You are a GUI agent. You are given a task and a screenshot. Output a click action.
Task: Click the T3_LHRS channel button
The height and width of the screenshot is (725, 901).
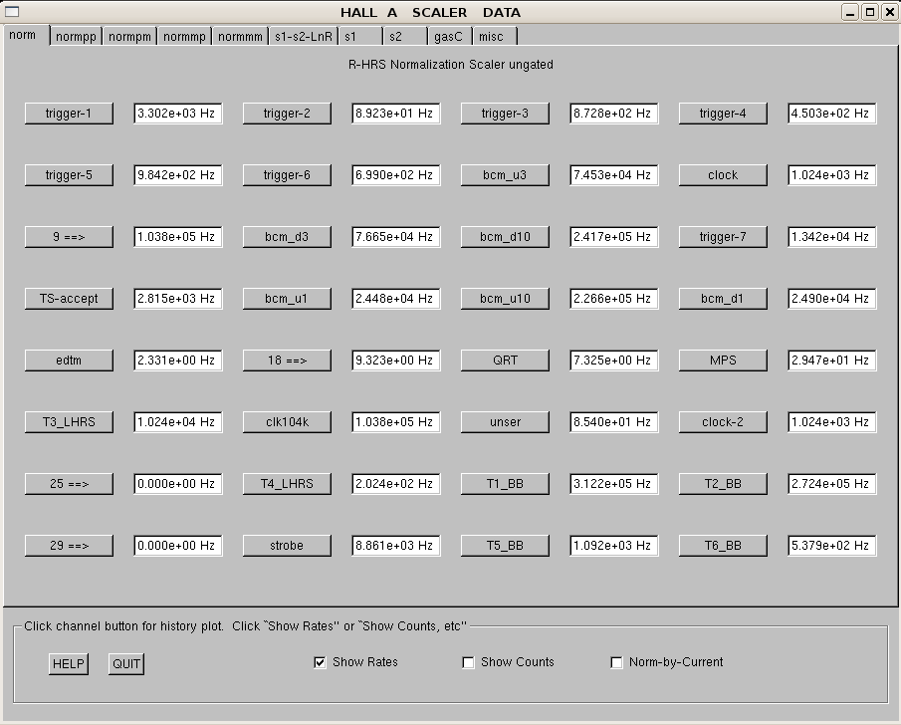[69, 422]
